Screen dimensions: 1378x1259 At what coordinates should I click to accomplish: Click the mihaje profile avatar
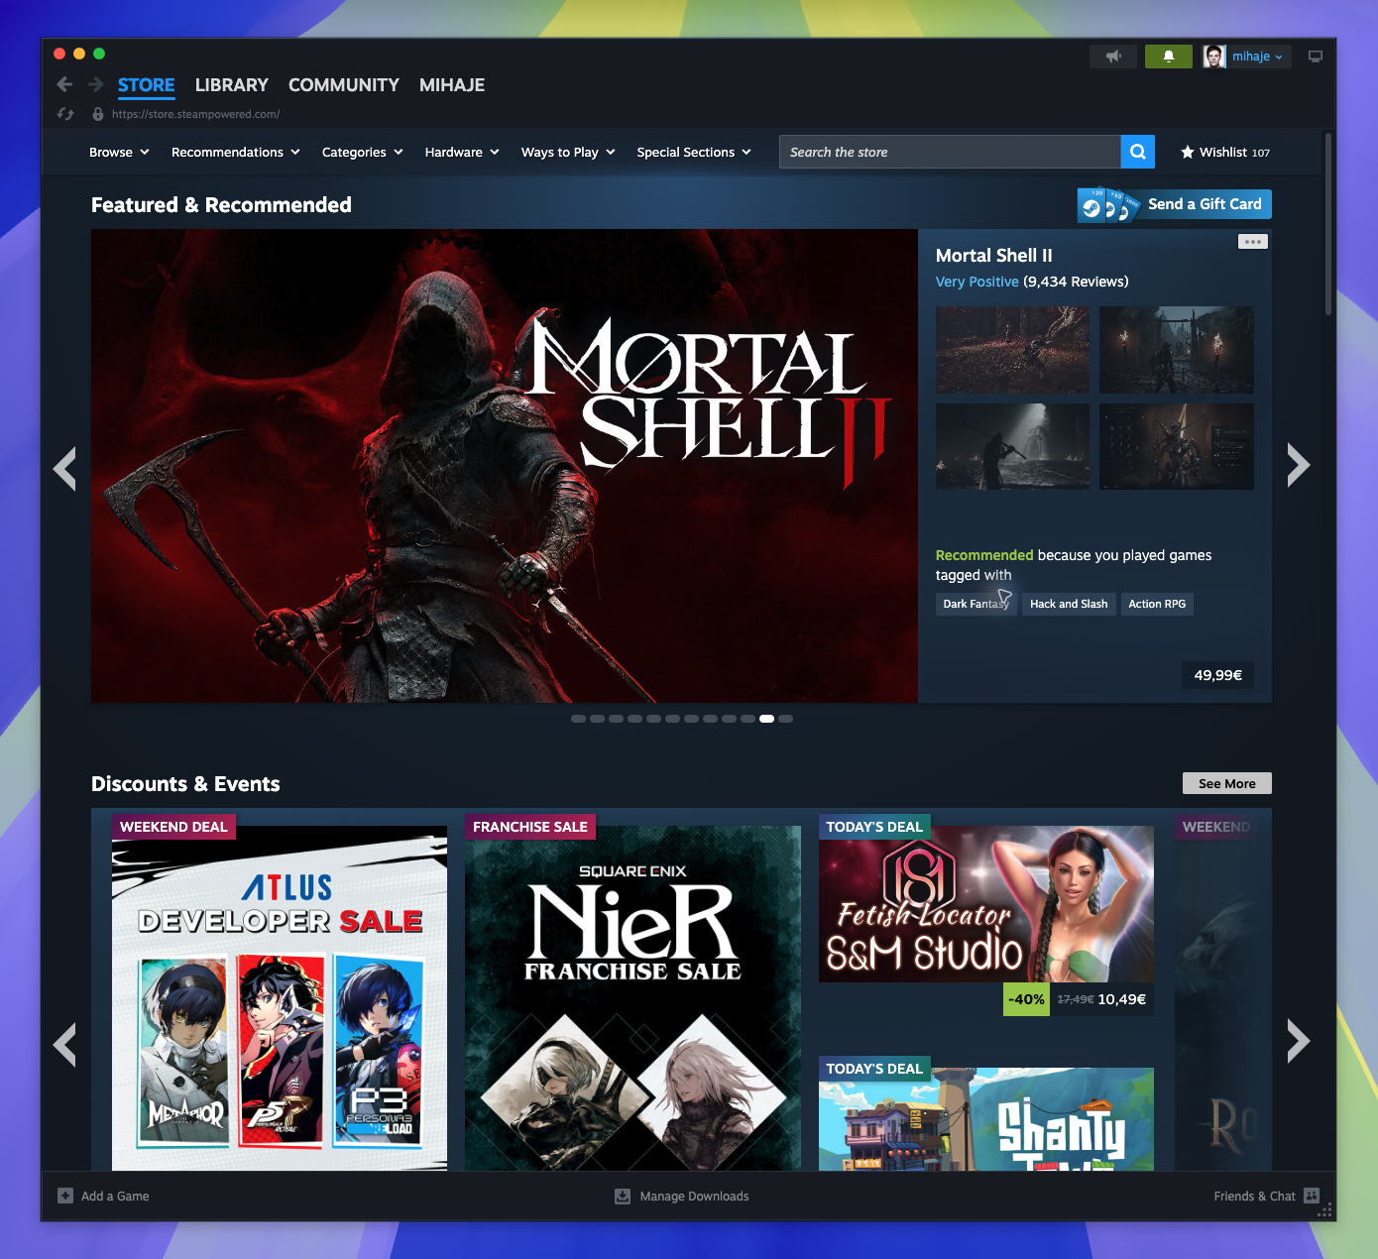point(1214,57)
